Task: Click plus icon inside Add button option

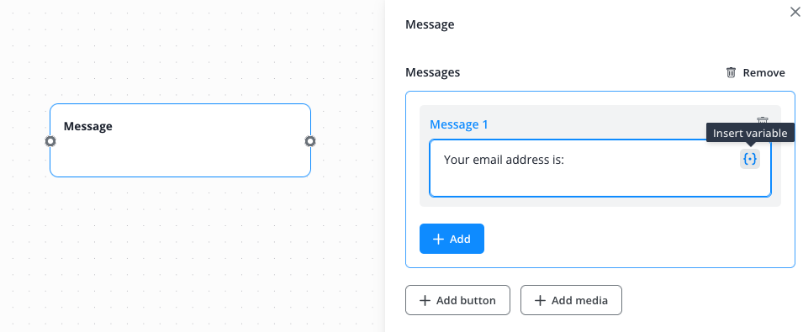Action: pos(425,300)
